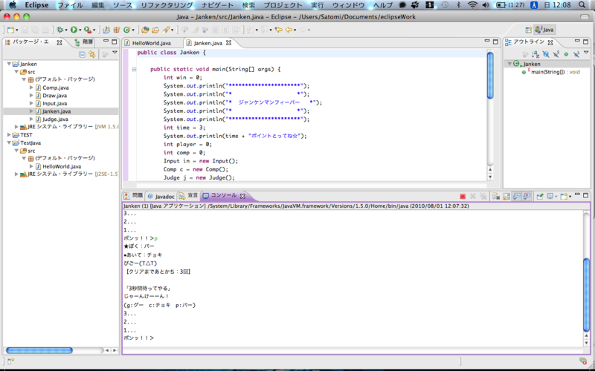The height and width of the screenshot is (371, 595).
Task: Create a new Java class icon
Action: pyautogui.click(x=126, y=30)
